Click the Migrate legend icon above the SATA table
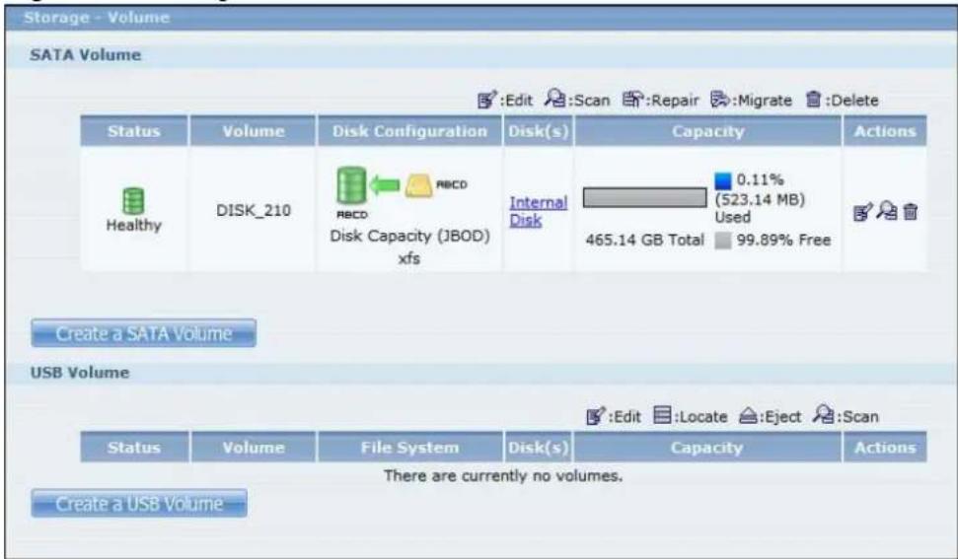 [719, 99]
